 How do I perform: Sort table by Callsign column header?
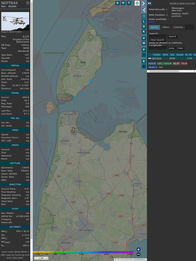click(156, 55)
